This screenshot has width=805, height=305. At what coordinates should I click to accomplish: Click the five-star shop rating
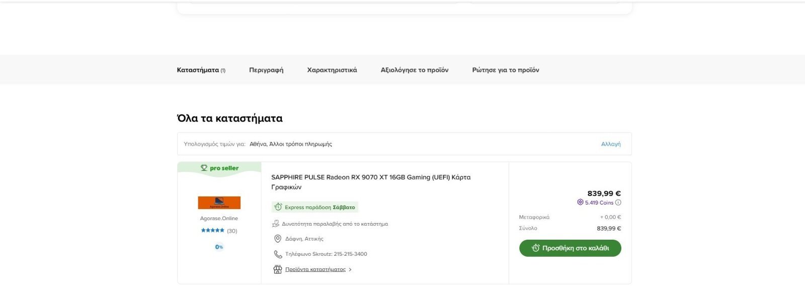pyautogui.click(x=212, y=231)
